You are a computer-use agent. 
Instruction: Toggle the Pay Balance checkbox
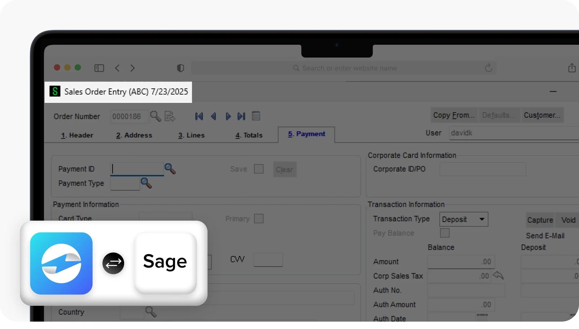tap(445, 233)
